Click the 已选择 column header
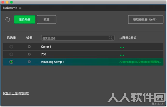Viewport: 167px width, 107px height. pos(11,38)
